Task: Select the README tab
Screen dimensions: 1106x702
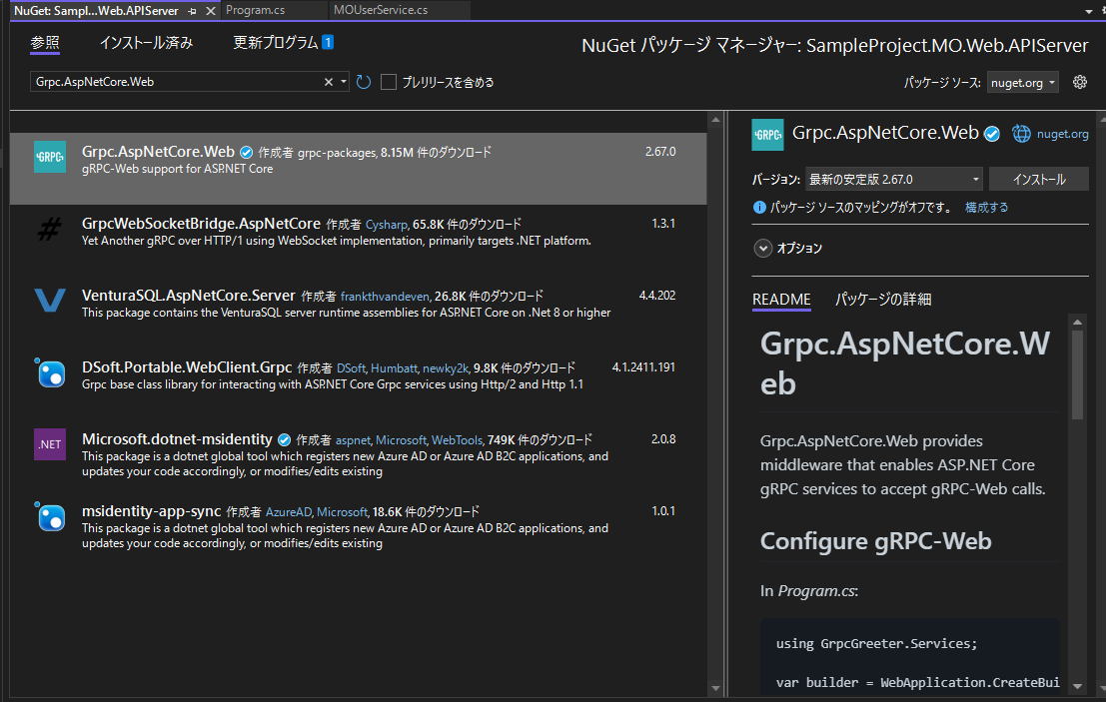Action: 781,299
